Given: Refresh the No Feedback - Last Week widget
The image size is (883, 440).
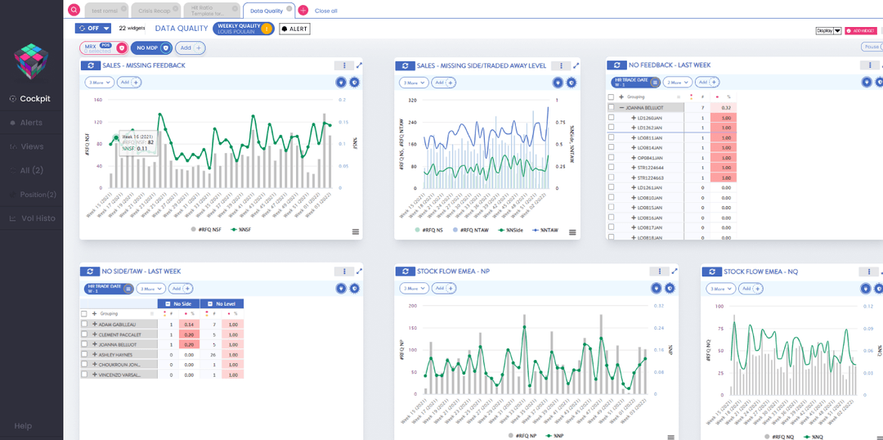Looking at the screenshot, I should [617, 65].
